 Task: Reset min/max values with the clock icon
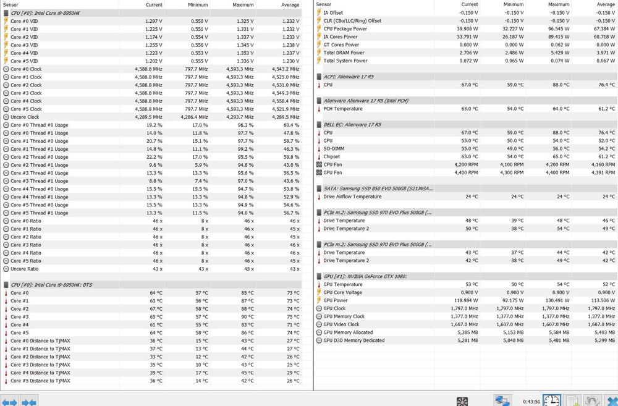[x=551, y=401]
